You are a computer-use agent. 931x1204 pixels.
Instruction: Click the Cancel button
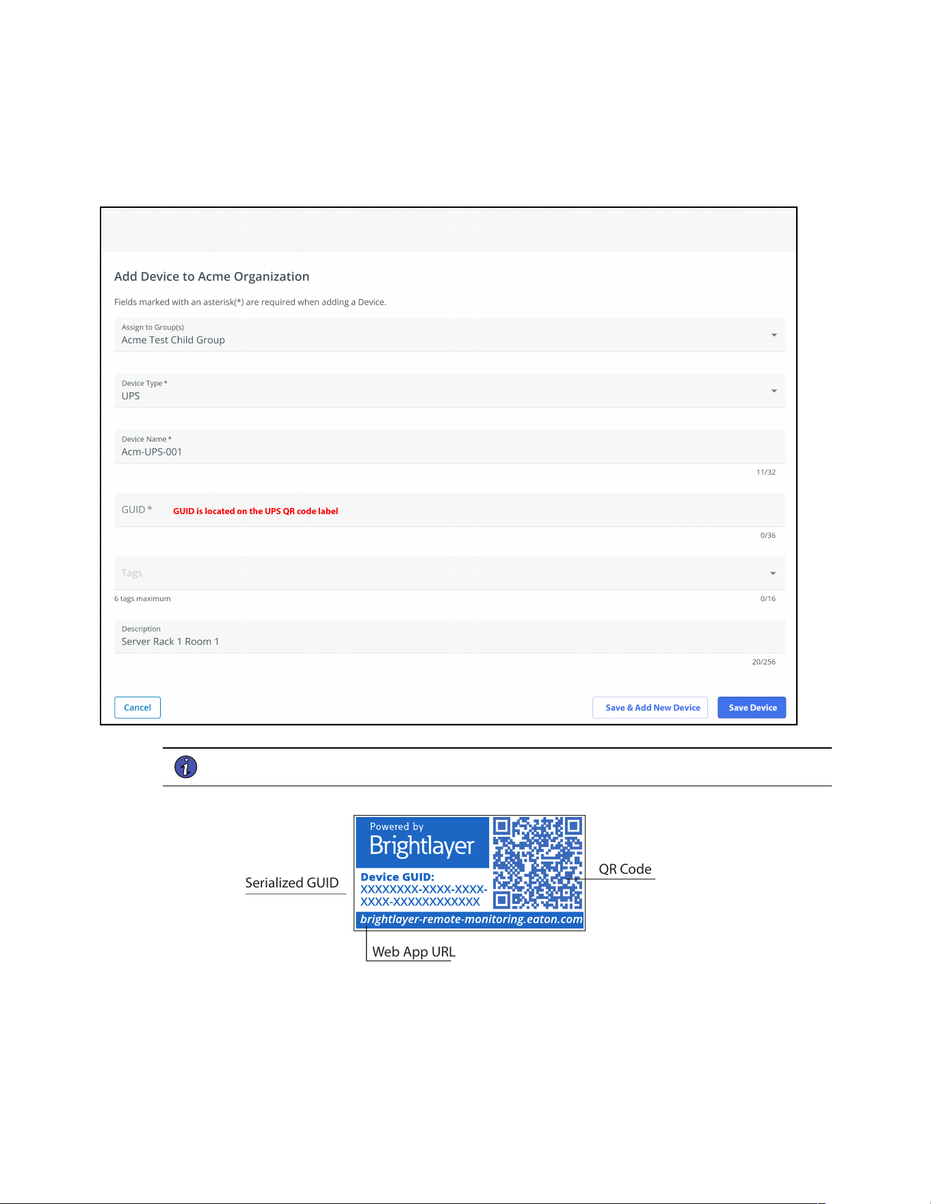(137, 708)
